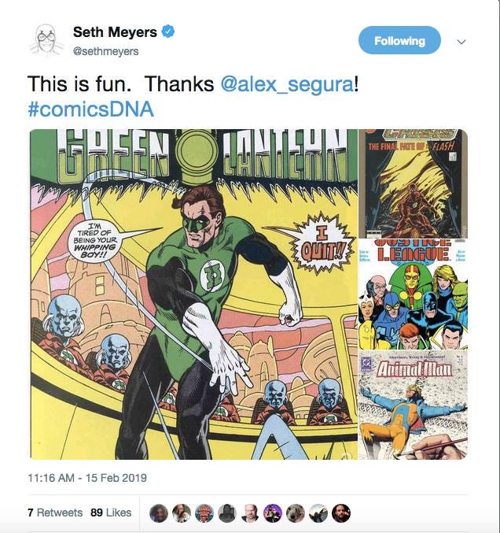Click the last liker avatar in row
This screenshot has height=533, width=500.
[x=340, y=513]
